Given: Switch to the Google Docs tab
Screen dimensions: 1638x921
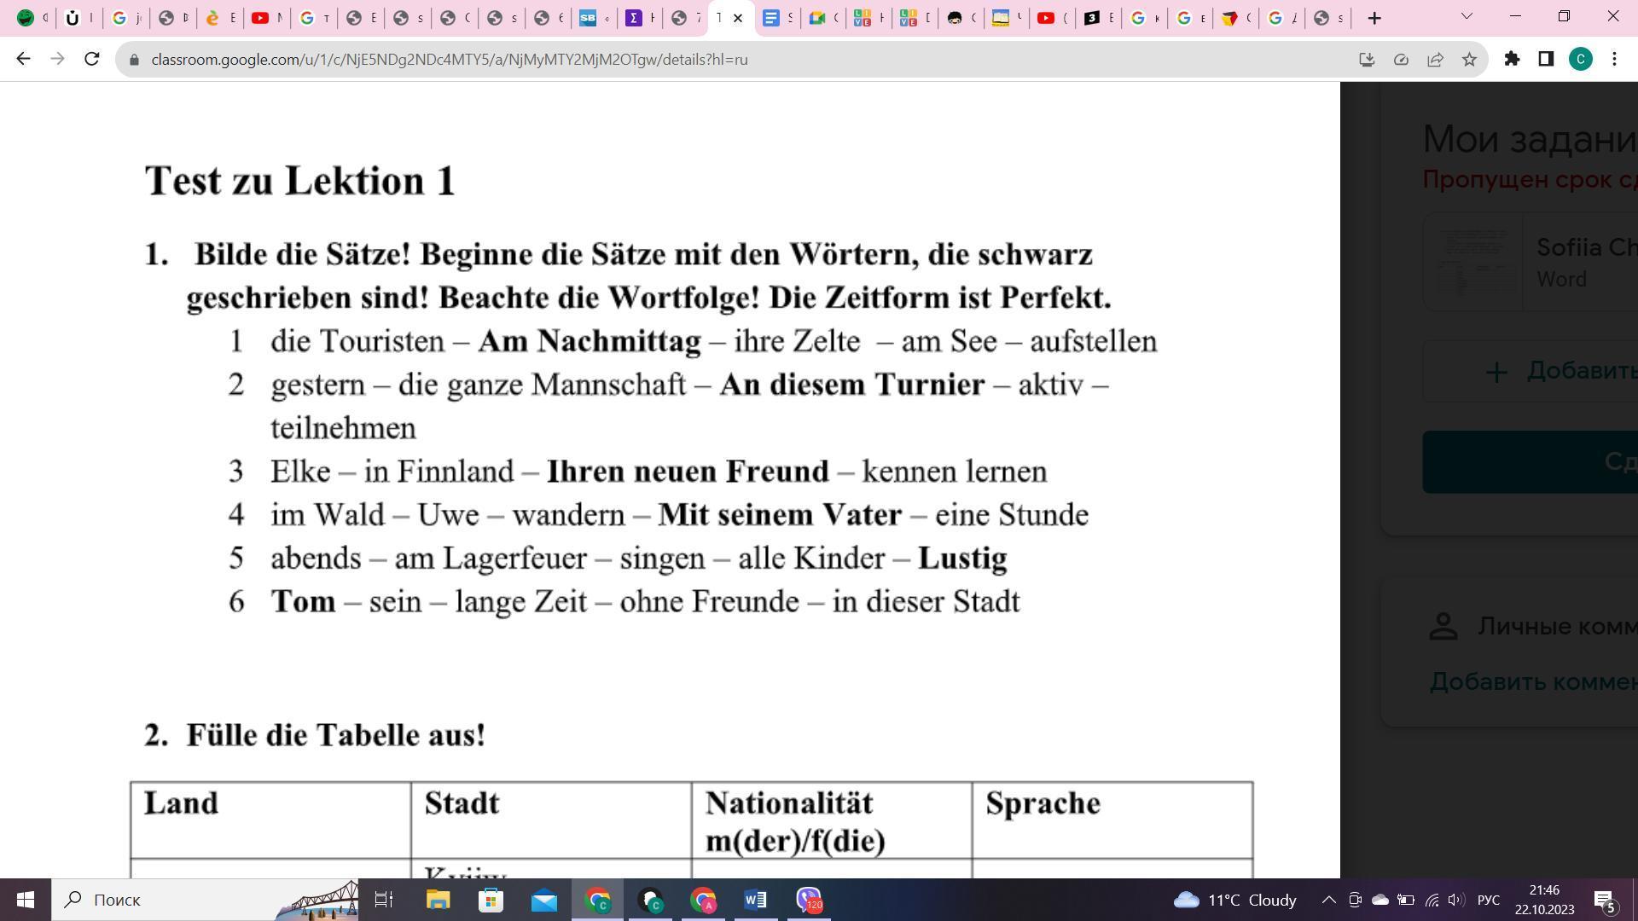Looking at the screenshot, I should (x=776, y=18).
